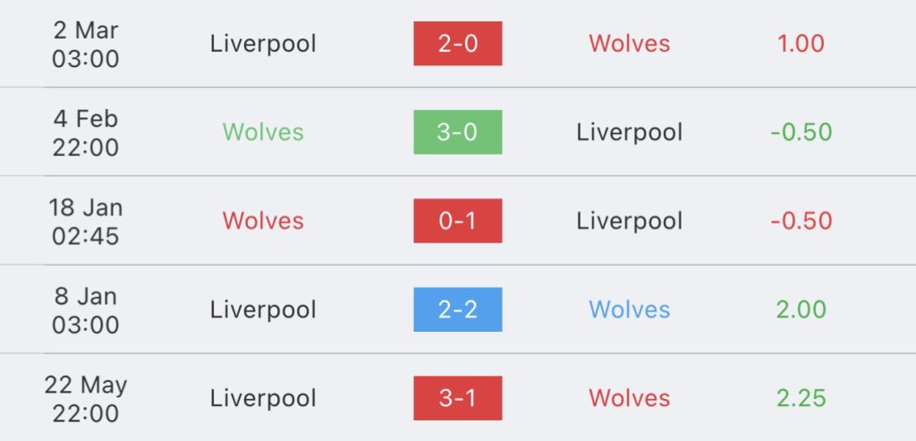Select Liverpool in the 8 Jan match
Viewport: 916px width, 441px height.
263,310
